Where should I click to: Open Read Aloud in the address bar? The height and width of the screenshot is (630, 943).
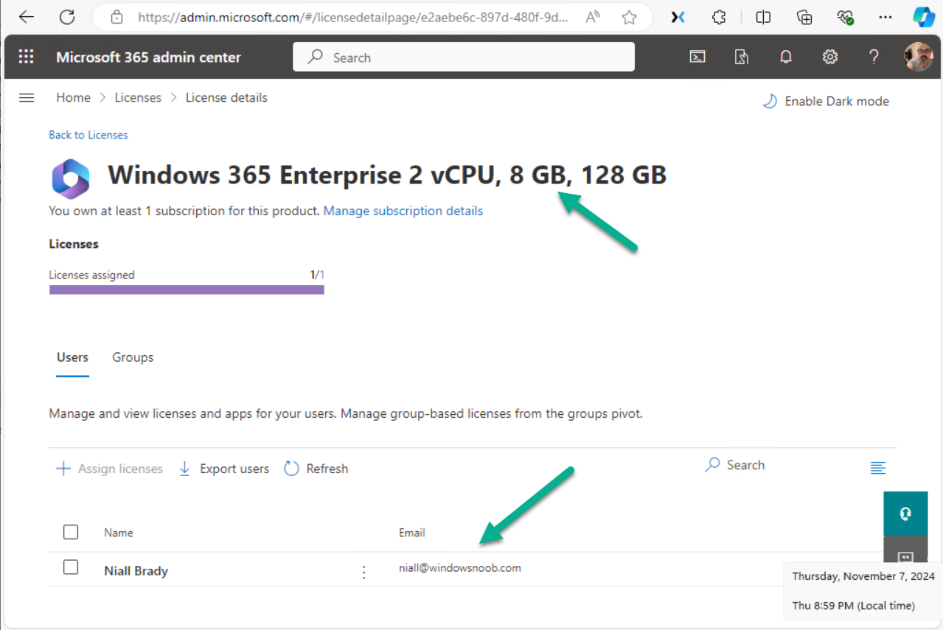pyautogui.click(x=593, y=17)
